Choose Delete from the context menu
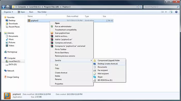Viewport: 181px width, 101px height. [x=57, y=76]
